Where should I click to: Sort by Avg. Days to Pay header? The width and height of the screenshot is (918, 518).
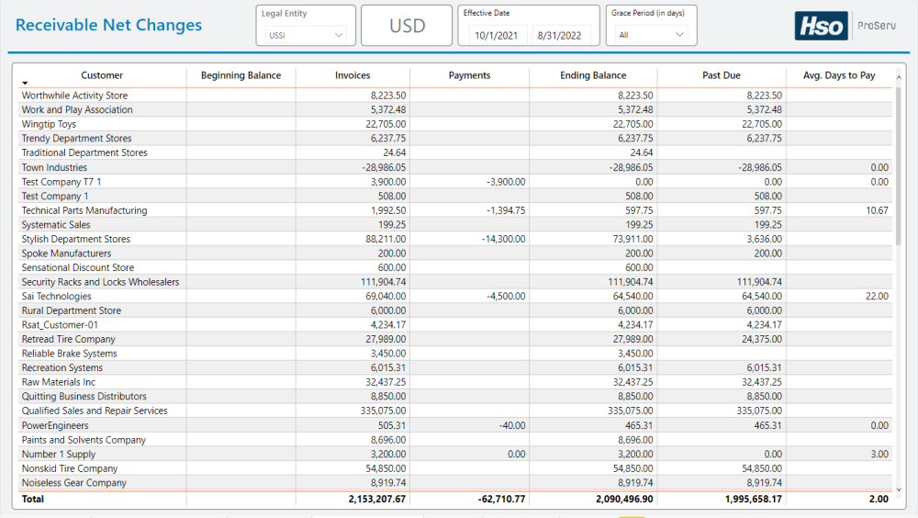[838, 75]
